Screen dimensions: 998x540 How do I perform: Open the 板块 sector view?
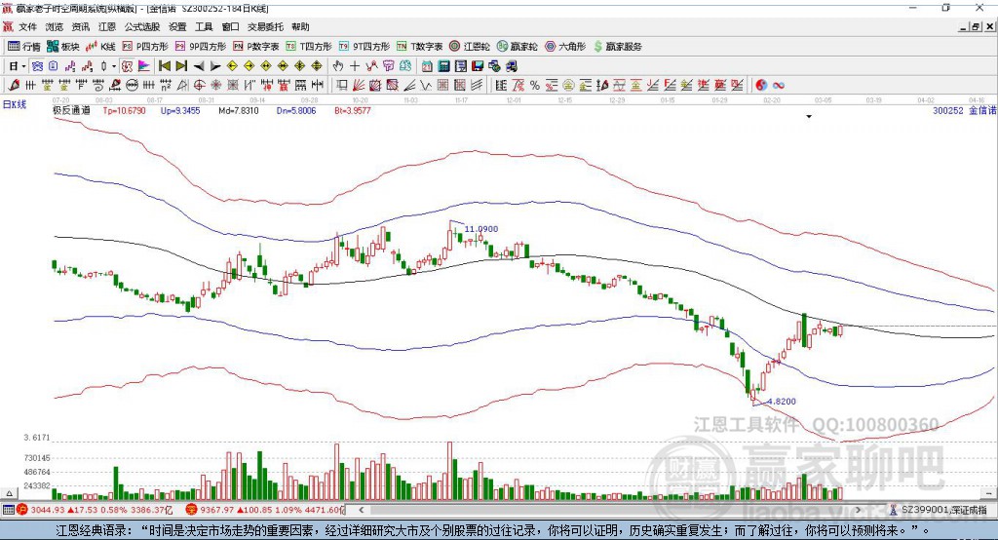(x=63, y=47)
